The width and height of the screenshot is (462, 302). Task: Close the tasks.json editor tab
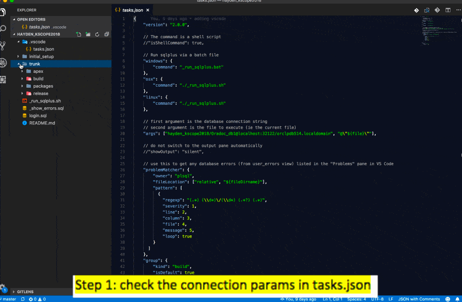point(148,10)
